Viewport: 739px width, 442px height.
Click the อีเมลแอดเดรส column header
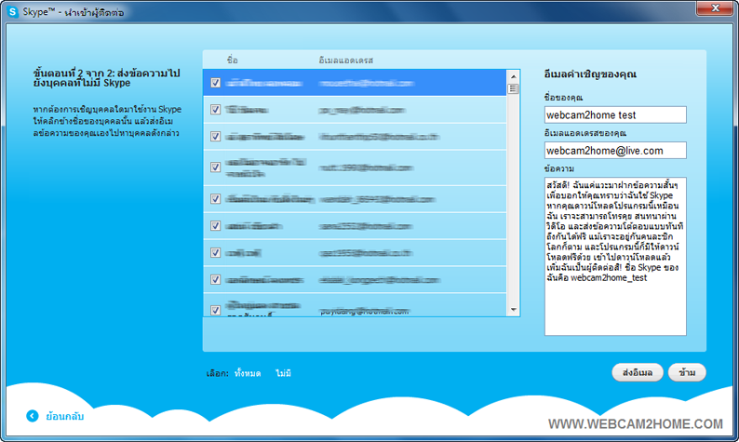click(345, 59)
